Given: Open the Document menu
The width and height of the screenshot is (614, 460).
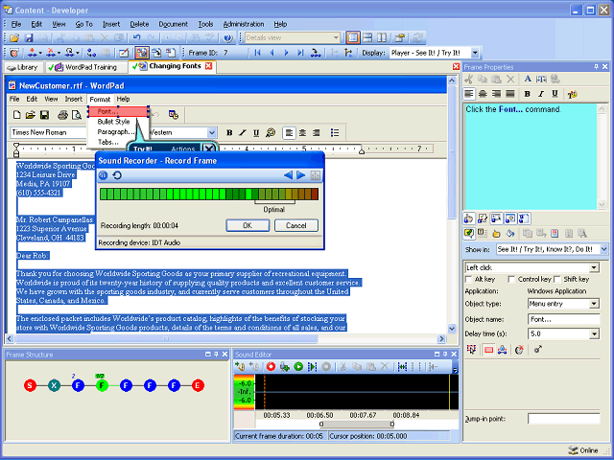Looking at the screenshot, I should pos(173,24).
